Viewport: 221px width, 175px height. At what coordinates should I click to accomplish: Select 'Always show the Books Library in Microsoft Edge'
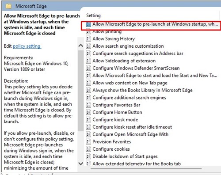(142, 90)
